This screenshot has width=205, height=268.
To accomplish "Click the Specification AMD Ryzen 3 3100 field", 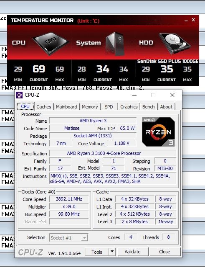I will (113, 153).
